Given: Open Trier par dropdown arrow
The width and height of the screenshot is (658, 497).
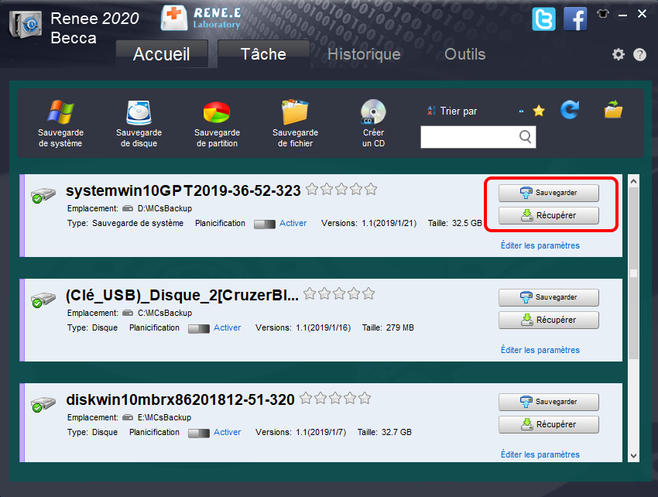Looking at the screenshot, I should [521, 111].
